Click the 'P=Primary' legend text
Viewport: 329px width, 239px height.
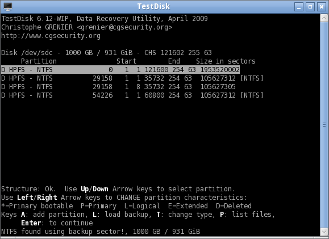(x=98, y=206)
